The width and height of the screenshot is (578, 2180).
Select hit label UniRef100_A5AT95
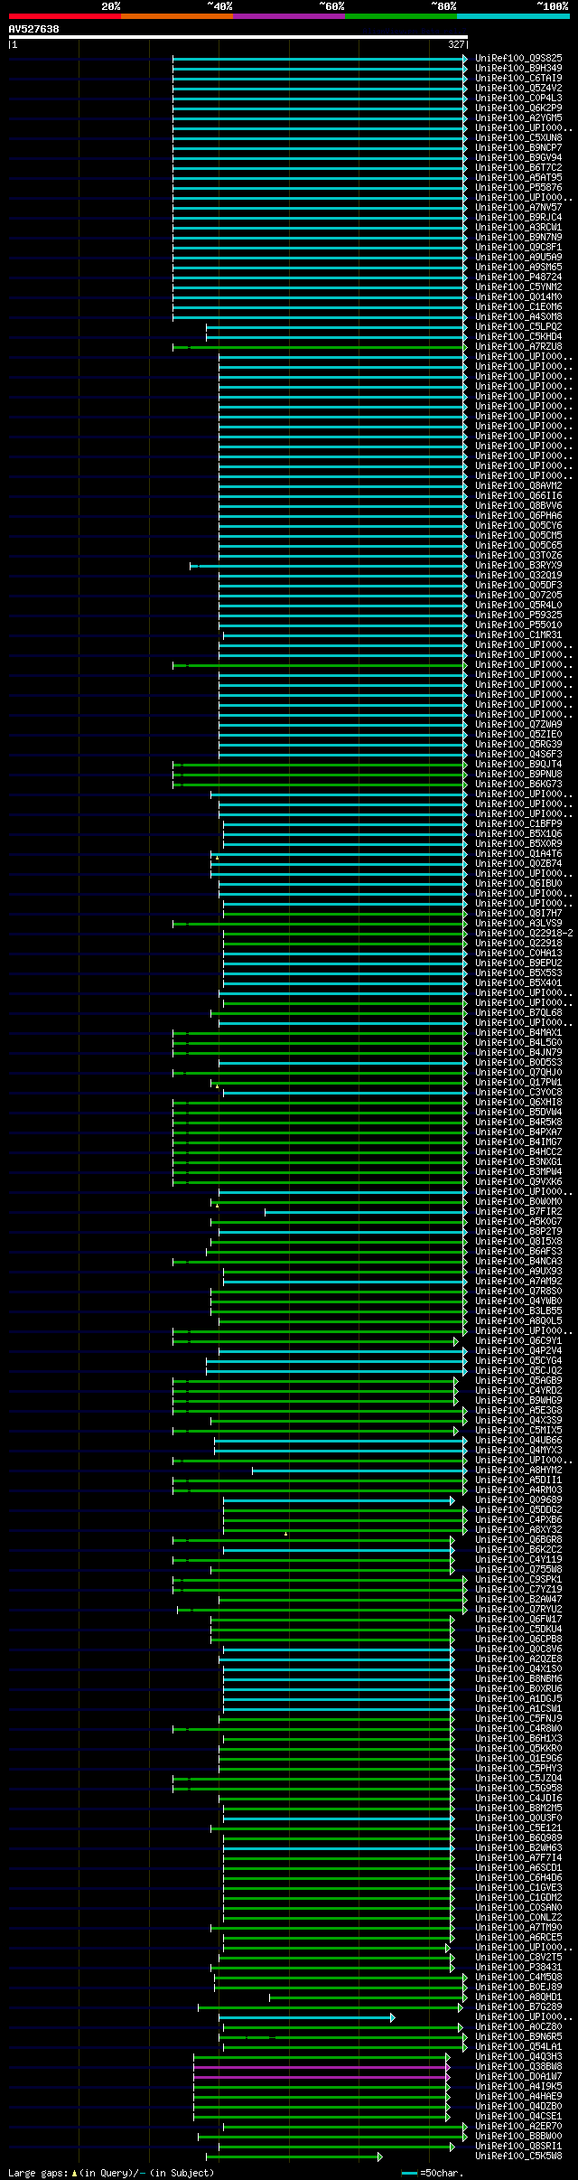(518, 177)
